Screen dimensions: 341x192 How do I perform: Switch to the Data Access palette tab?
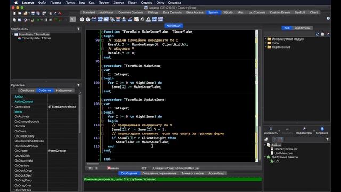(x=195, y=12)
